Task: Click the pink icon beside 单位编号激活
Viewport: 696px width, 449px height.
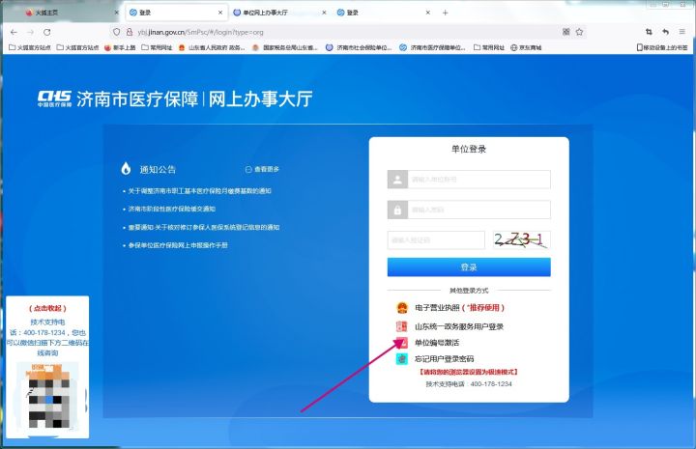Action: pyautogui.click(x=402, y=343)
